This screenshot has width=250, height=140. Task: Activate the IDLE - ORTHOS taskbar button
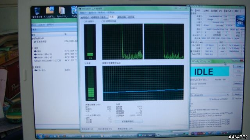point(146,135)
